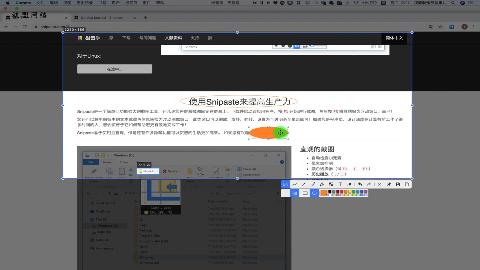
Task: Go to previous track in menu bar
Action: [x=255, y=3]
